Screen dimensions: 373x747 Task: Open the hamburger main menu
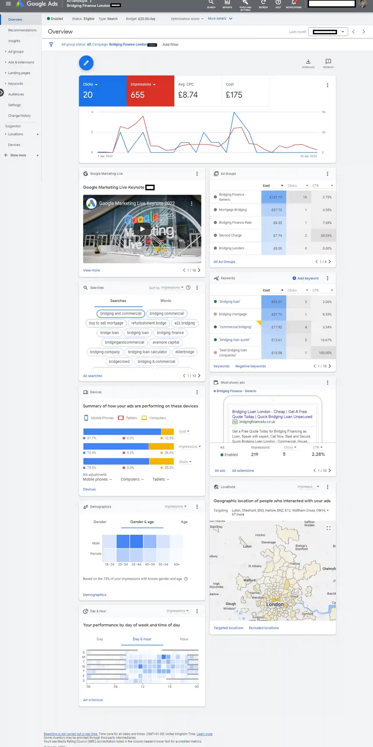pyautogui.click(x=8, y=4)
